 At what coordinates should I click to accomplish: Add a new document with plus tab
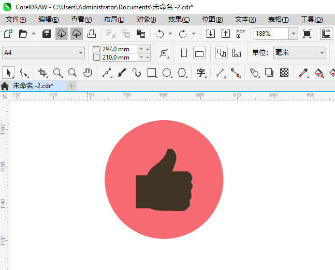71,86
